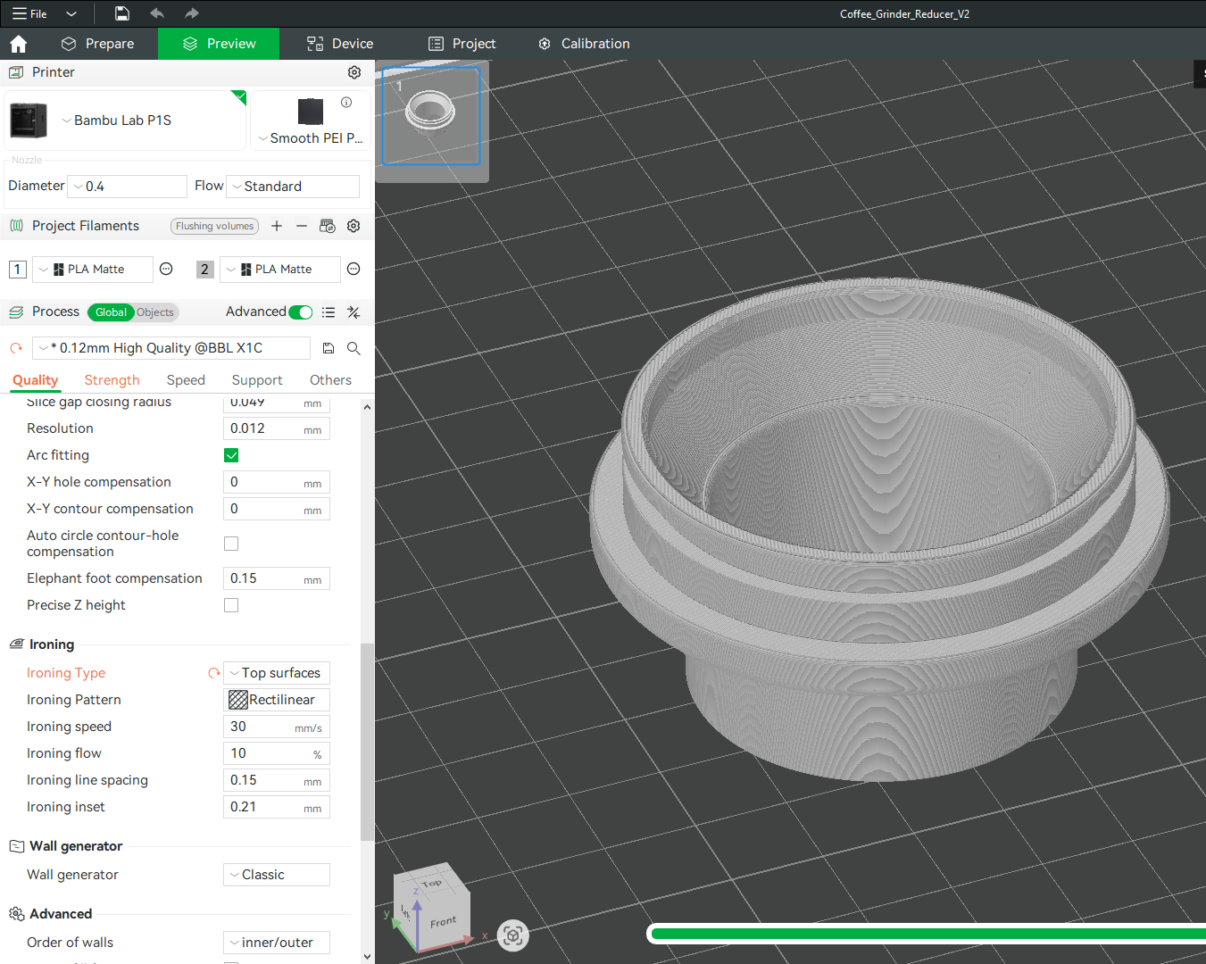The image size is (1206, 964).
Task: Select the Objects process scope button
Action: pos(155,312)
